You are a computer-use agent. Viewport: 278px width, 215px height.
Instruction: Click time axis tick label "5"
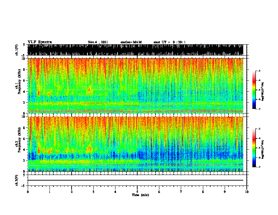click(137, 192)
